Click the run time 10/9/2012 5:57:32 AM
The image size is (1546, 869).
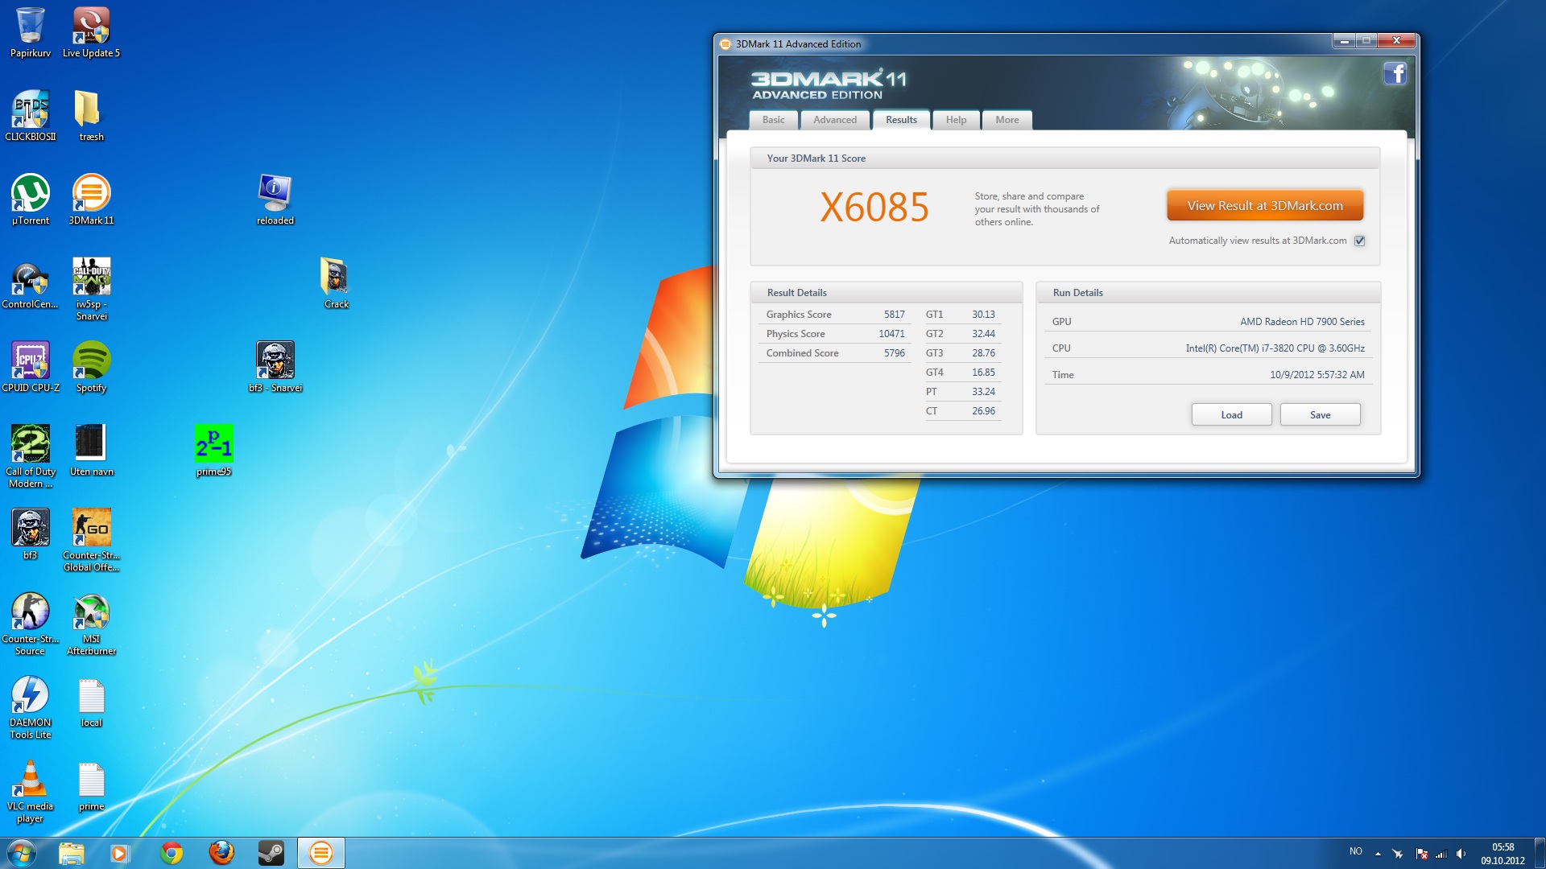coord(1317,375)
